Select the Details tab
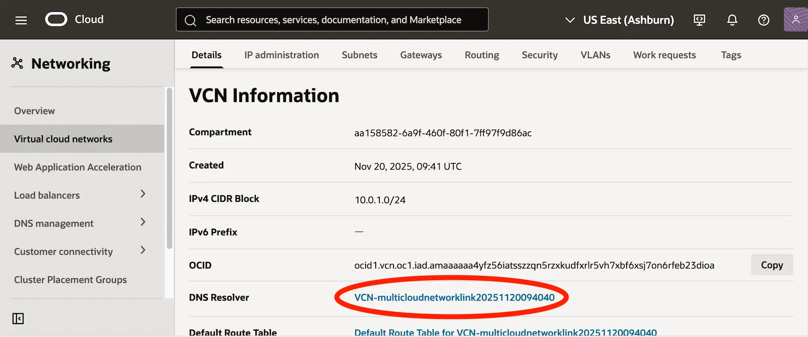Viewport: 808px width, 337px height. (x=206, y=55)
